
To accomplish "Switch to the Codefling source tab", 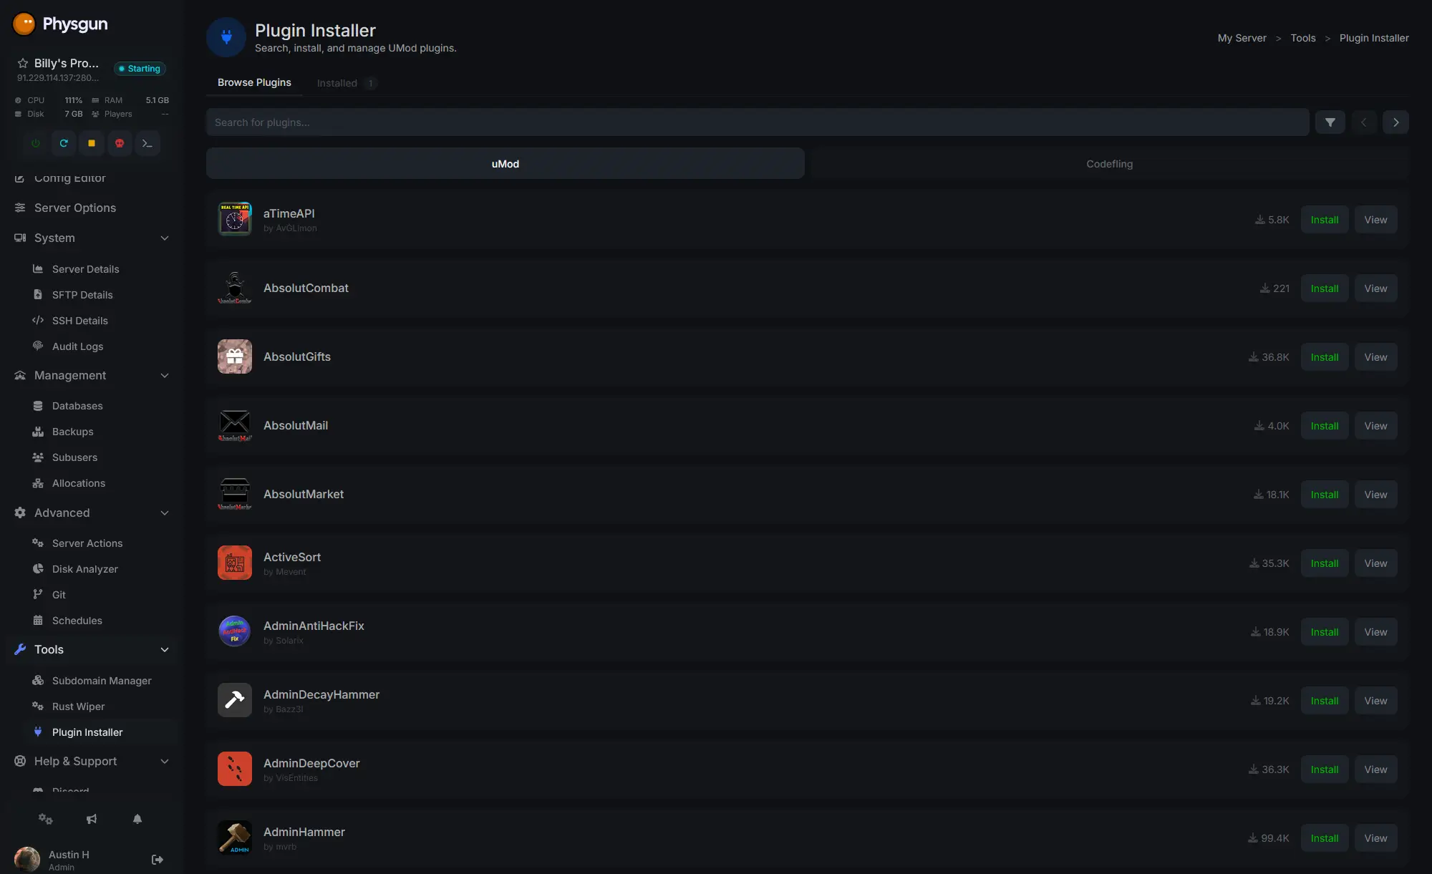I will click(x=1109, y=164).
